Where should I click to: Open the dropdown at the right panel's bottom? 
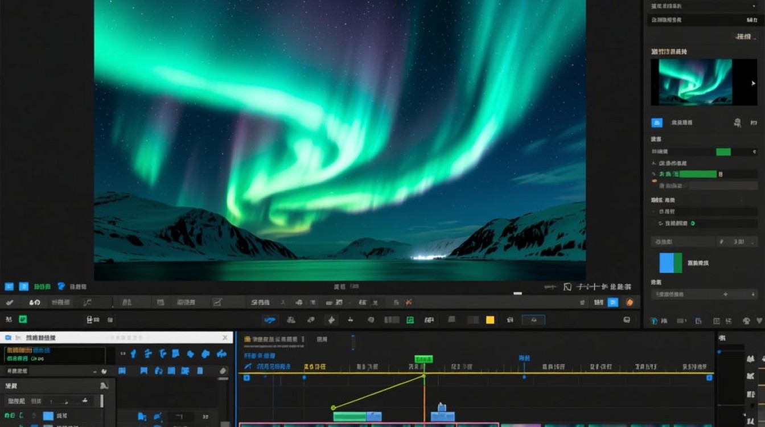[x=704, y=294]
